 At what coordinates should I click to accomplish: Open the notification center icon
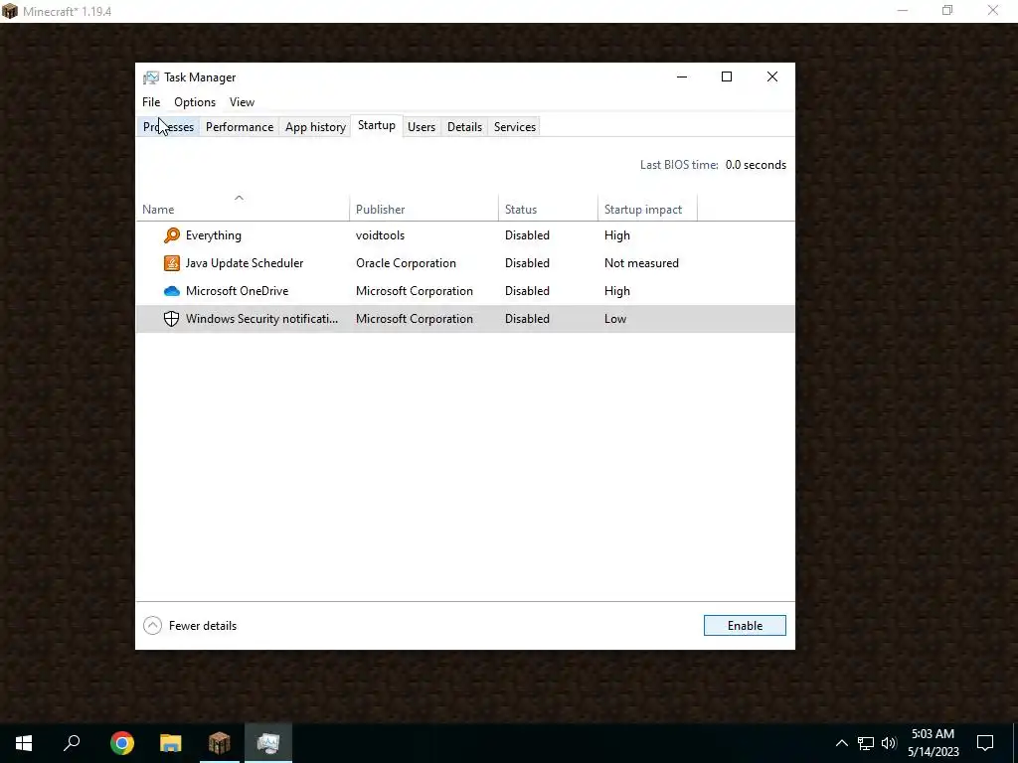click(x=985, y=743)
